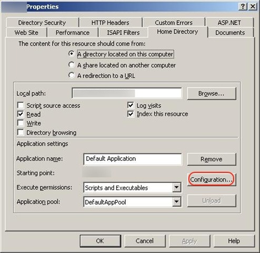The width and height of the screenshot is (260, 253).
Task: Turn on Directory browsing checkbox
Action: point(21,132)
